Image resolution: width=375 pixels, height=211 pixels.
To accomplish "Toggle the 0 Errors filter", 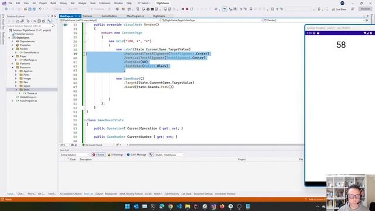I will coord(98,155).
